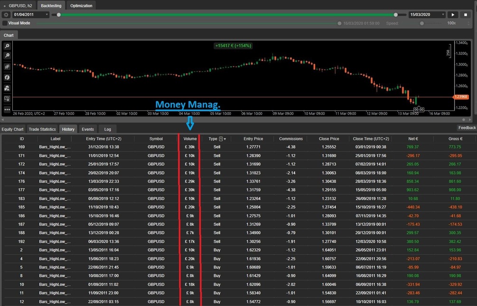This screenshot has width=477, height=306.
Task: Switch to Trade Statistics tab
Action: [42, 129]
